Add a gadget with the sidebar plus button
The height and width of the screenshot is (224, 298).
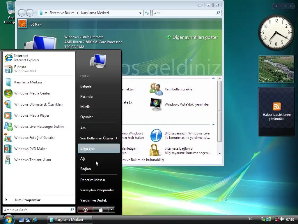276,6
